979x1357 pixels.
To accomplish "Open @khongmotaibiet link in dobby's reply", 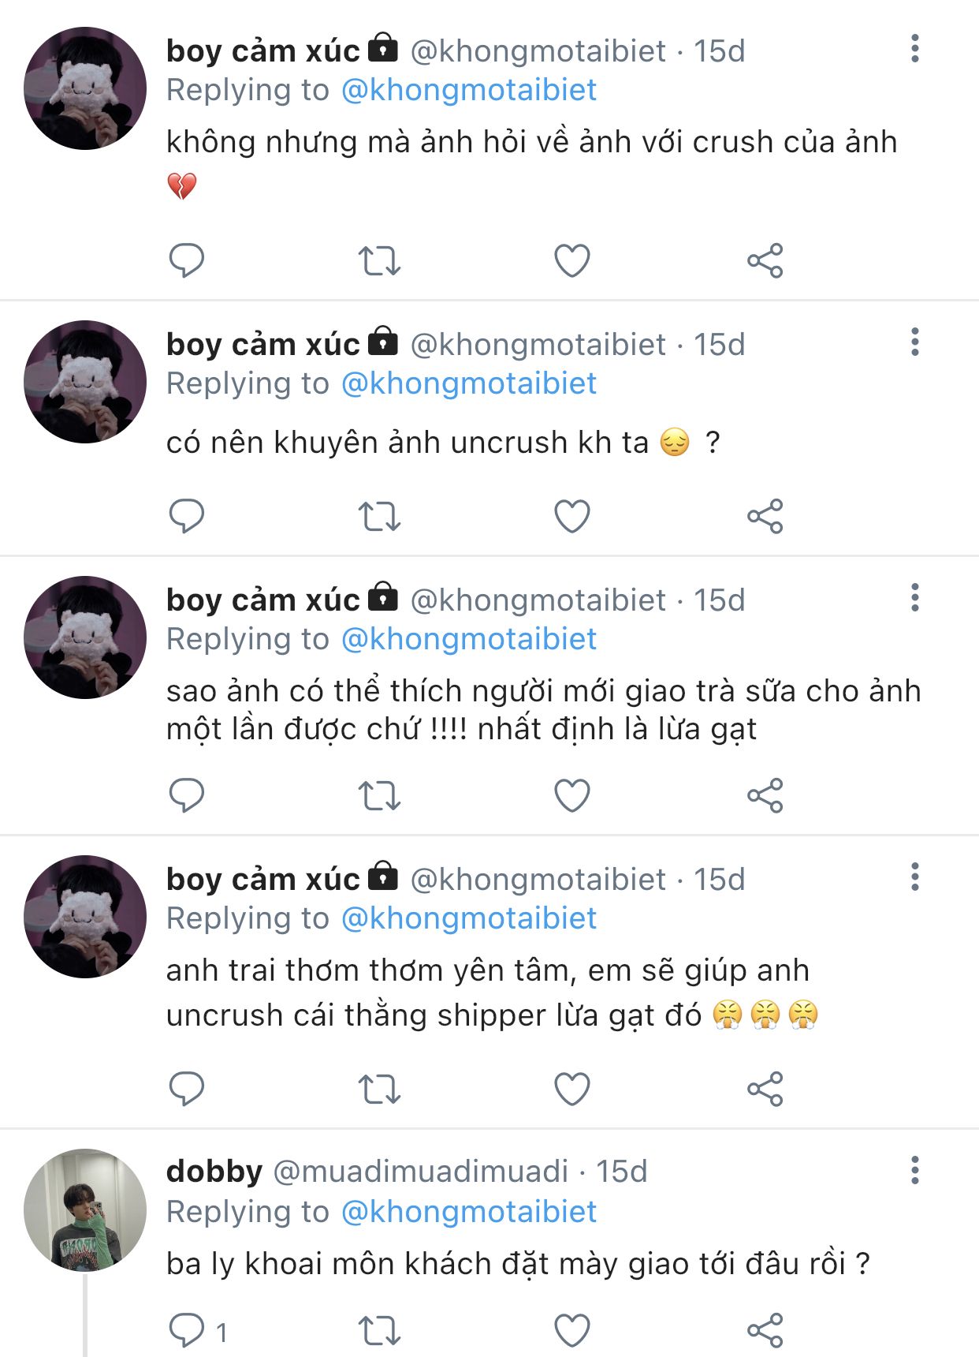I will (x=468, y=1212).
